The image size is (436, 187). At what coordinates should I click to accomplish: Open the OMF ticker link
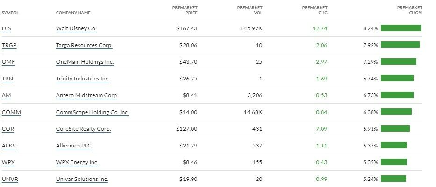click(x=8, y=62)
